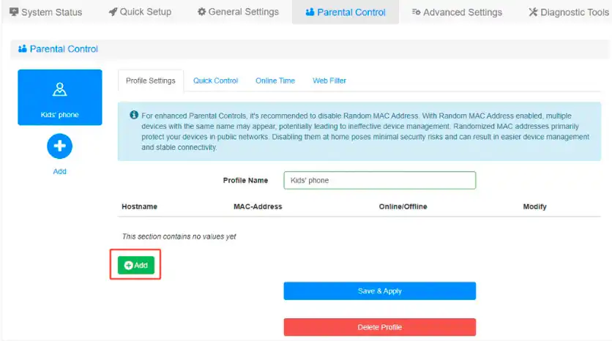Click the gear icon for General Settings
This screenshot has height=341, width=612.
click(x=201, y=12)
